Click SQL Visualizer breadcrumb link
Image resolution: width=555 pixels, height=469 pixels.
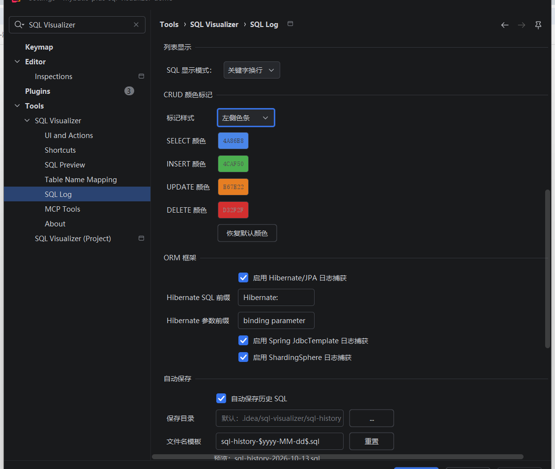[214, 25]
